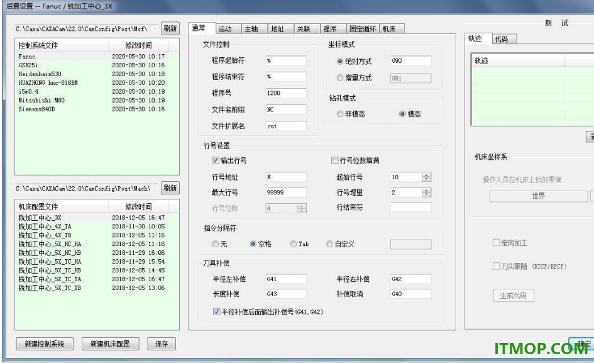Click the 新建控制系统 button

pyautogui.click(x=45, y=344)
